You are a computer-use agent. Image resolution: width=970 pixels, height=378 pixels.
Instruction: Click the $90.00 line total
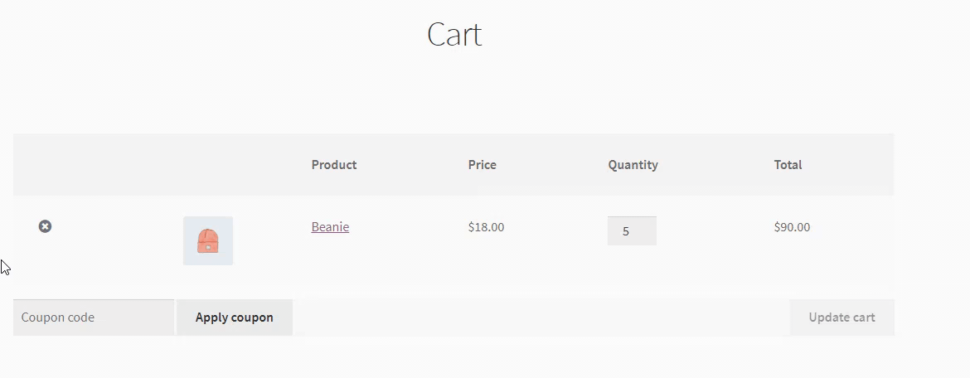point(792,227)
